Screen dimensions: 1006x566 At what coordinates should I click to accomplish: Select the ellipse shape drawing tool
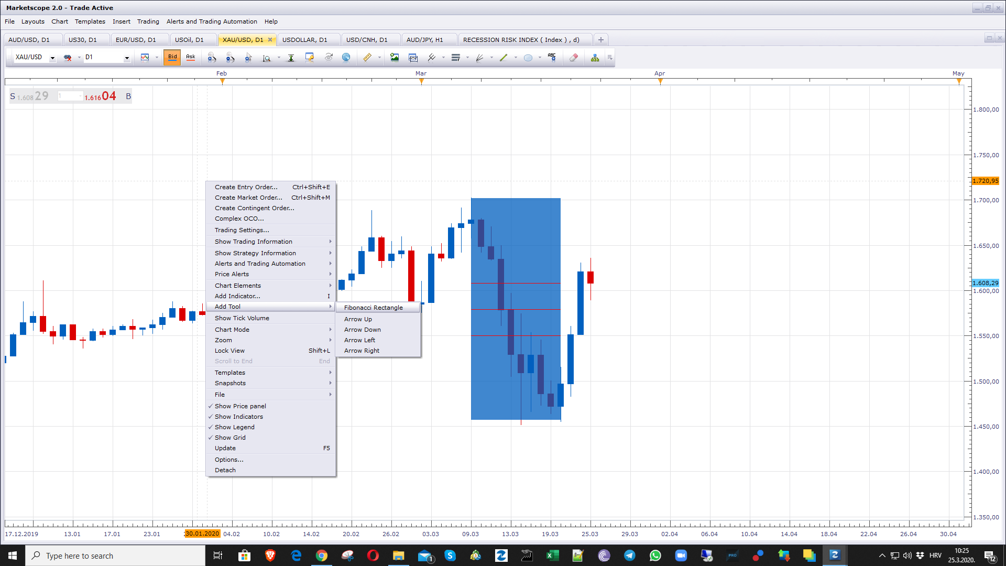click(528, 58)
